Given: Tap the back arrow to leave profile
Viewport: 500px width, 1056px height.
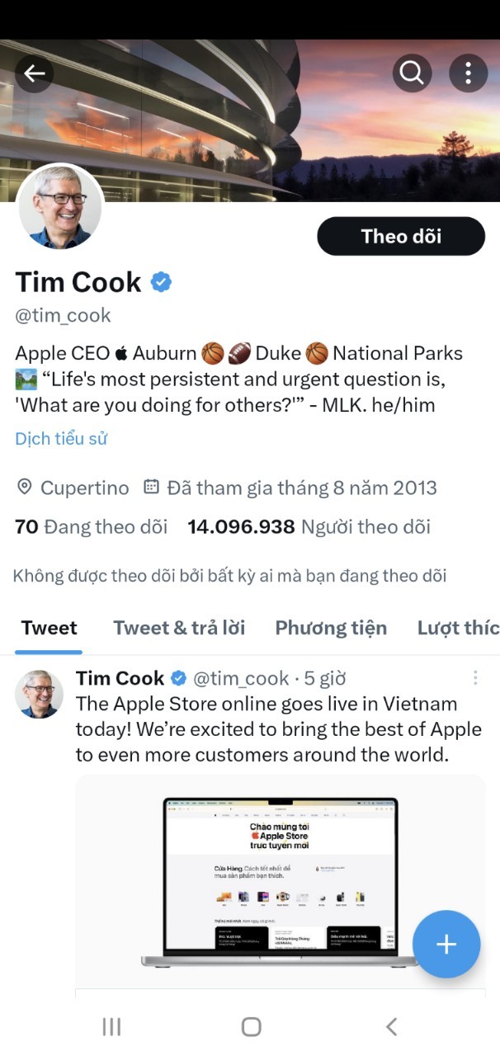Looking at the screenshot, I should click(x=35, y=73).
